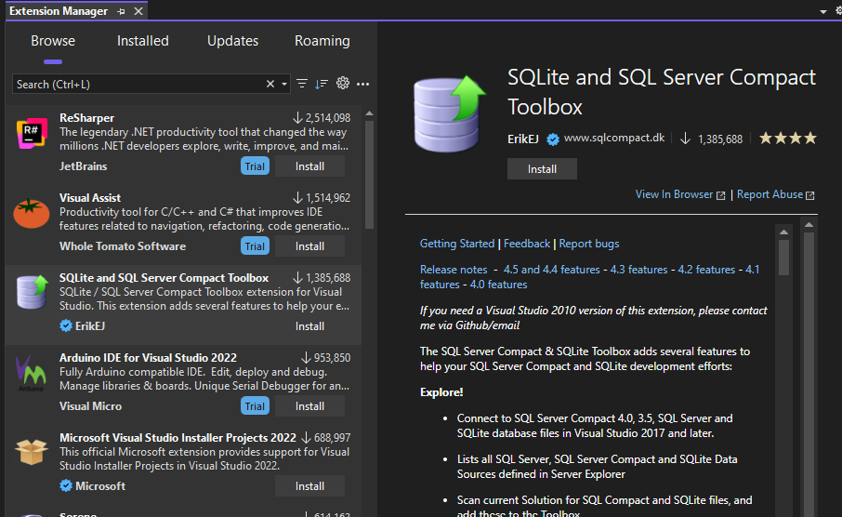Switch to the Installed tab
The width and height of the screenshot is (842, 517).
pos(142,41)
